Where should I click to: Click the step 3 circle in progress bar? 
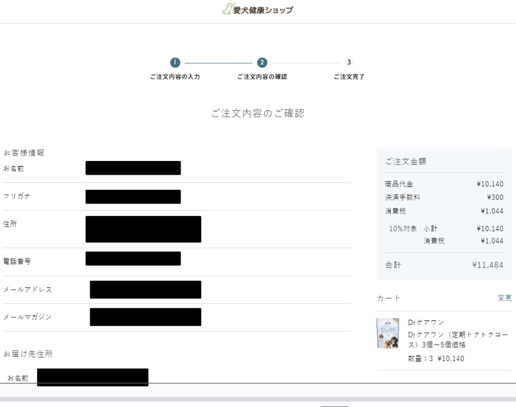click(349, 63)
